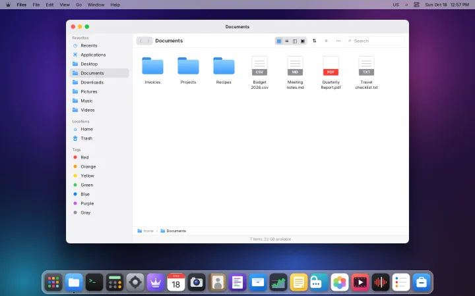The image size is (475, 296).
Task: Go forward with the right chevron
Action: pos(148,41)
